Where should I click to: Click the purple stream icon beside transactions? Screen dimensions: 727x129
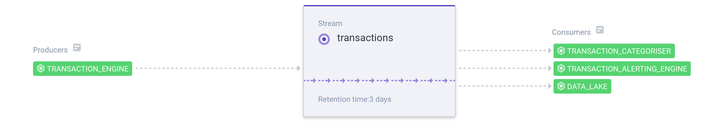324,39
